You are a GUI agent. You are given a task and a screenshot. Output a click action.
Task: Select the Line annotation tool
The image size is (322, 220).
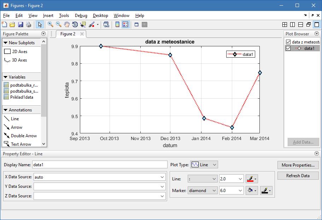pos(12,119)
